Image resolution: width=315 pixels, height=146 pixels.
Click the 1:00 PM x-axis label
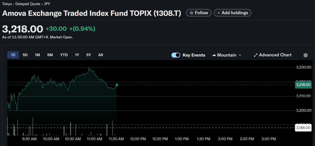pos(182,139)
